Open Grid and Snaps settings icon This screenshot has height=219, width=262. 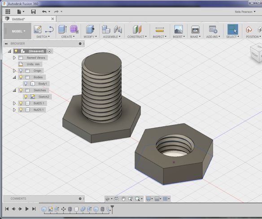(x=157, y=199)
